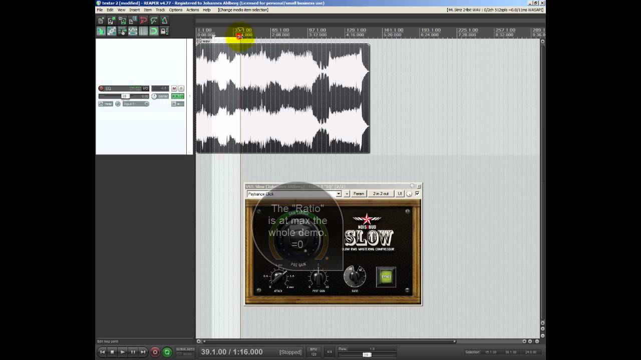Toggle snap magnet toolbar icon
The height and width of the screenshot is (360, 641).
point(154,31)
